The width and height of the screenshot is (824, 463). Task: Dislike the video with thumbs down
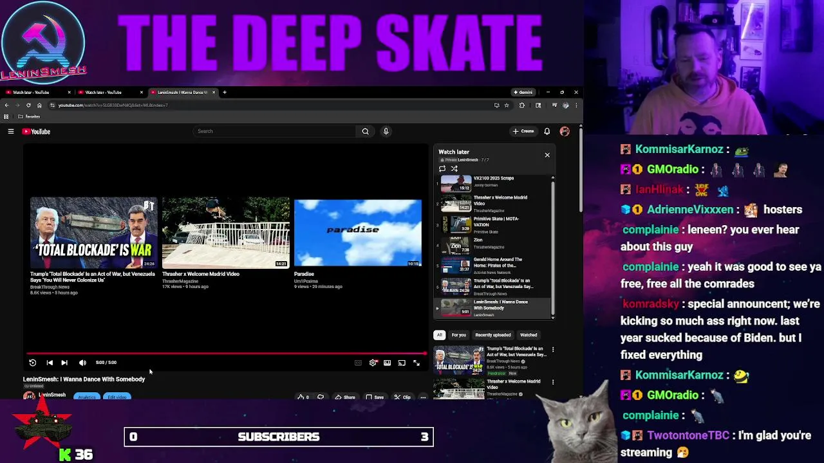(x=321, y=397)
